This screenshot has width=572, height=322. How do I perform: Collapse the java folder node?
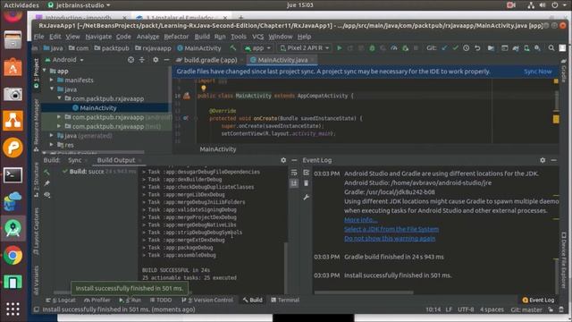coord(52,89)
